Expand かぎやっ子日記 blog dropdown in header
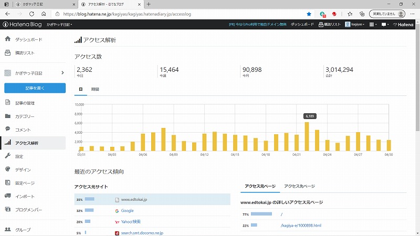The image size is (420, 236). (x=59, y=24)
